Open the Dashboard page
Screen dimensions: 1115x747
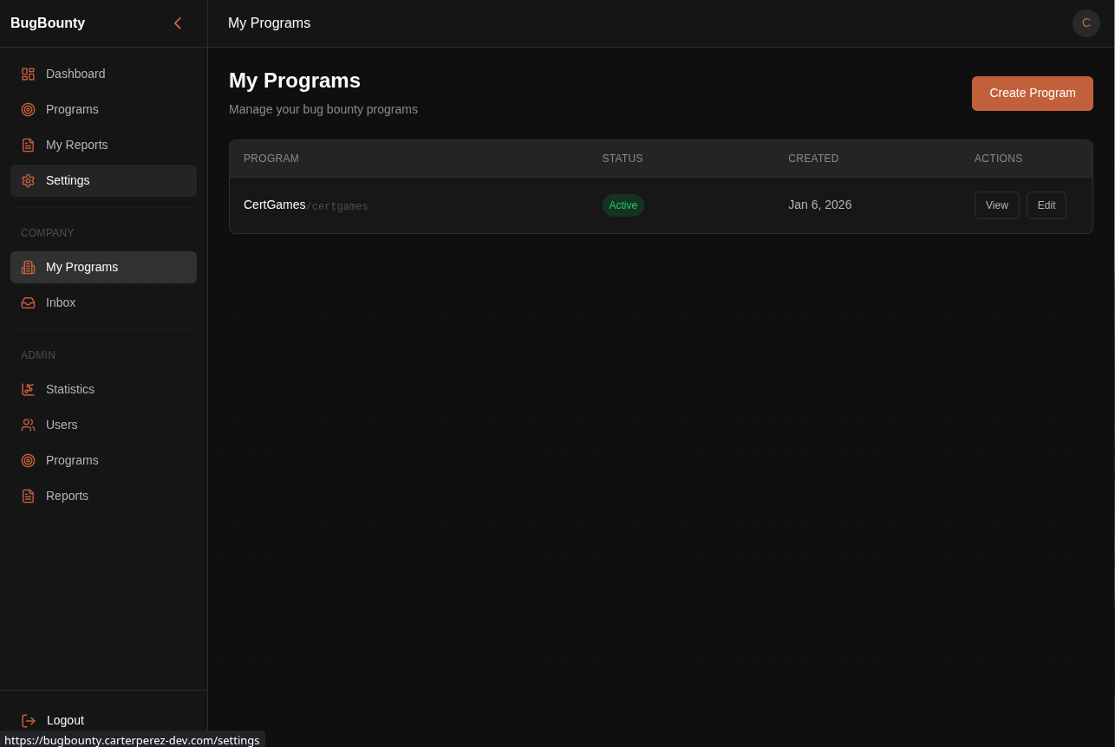pos(103,75)
